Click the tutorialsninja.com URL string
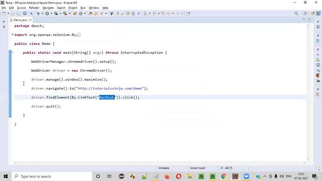 click(110, 88)
